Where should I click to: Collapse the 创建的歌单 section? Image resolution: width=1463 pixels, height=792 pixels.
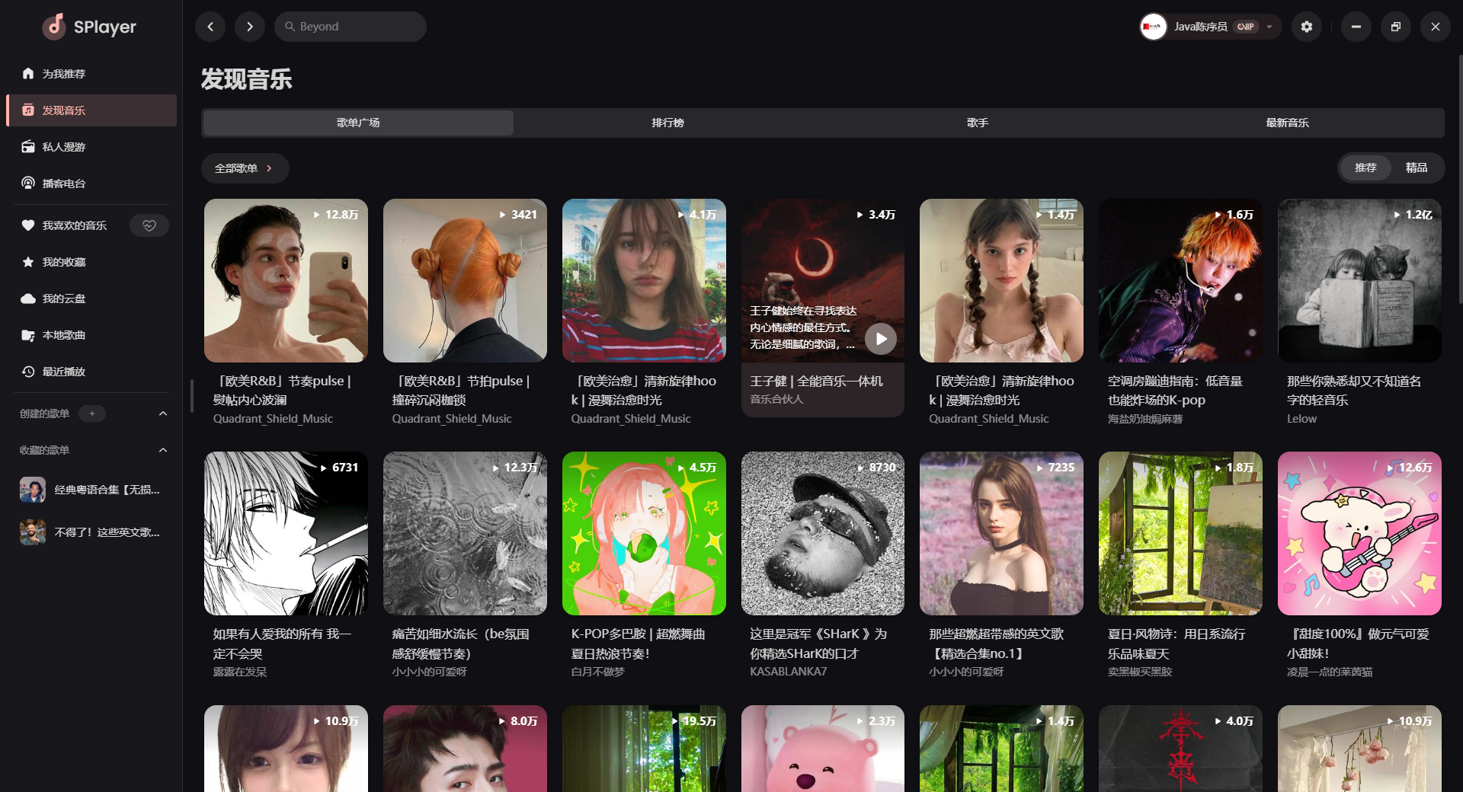[x=162, y=414]
